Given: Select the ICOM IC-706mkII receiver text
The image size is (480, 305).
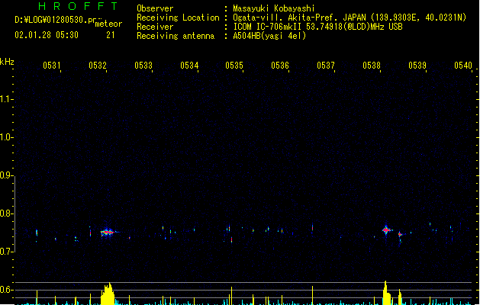Looking at the screenshot, I should coord(317,27).
